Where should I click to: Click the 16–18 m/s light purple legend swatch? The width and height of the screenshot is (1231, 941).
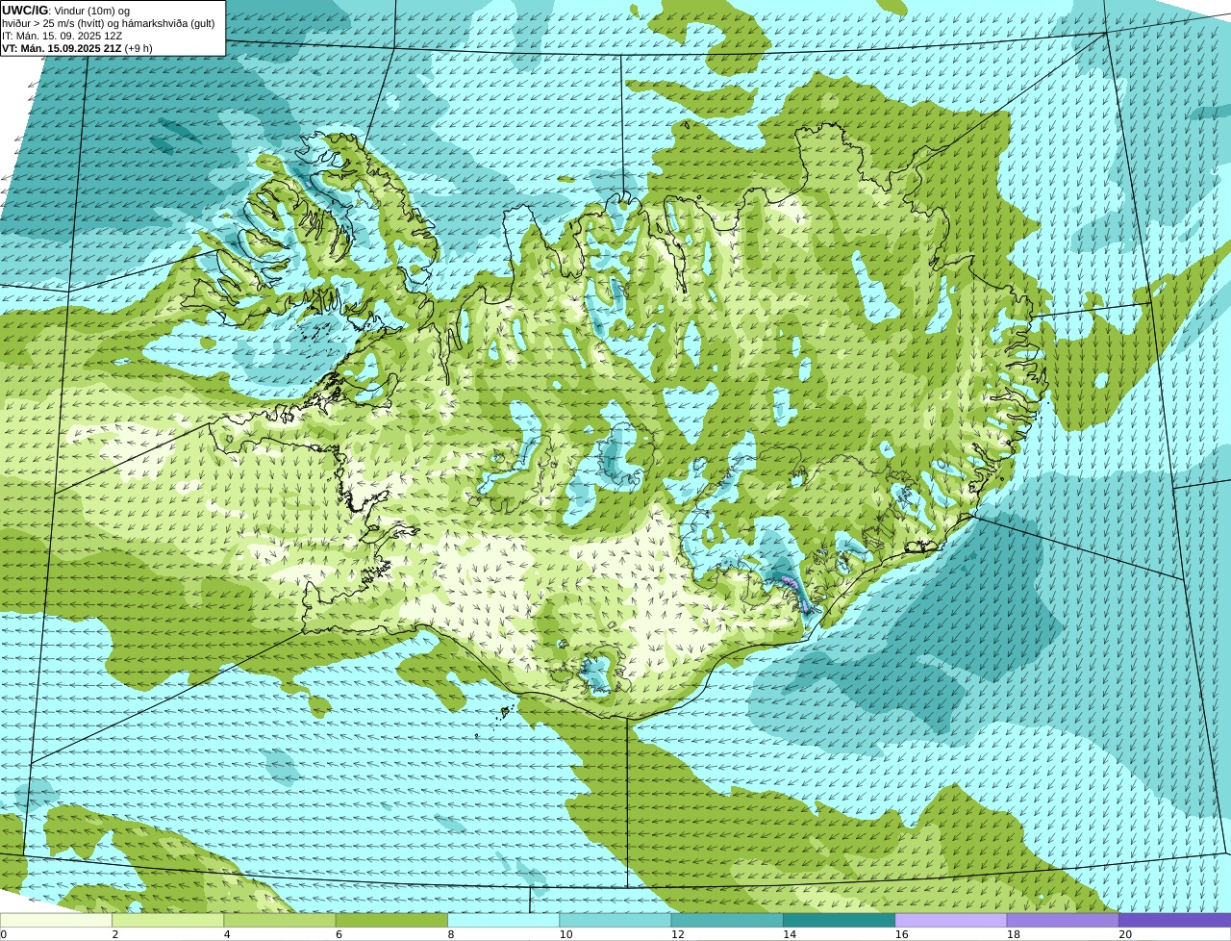tap(951, 920)
